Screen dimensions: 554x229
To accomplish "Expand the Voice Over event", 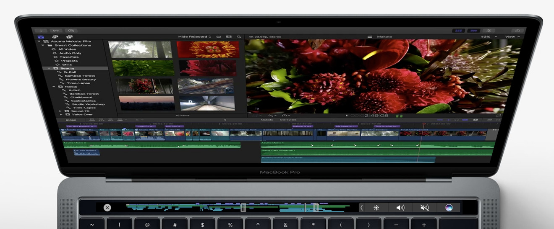I will [61, 114].
